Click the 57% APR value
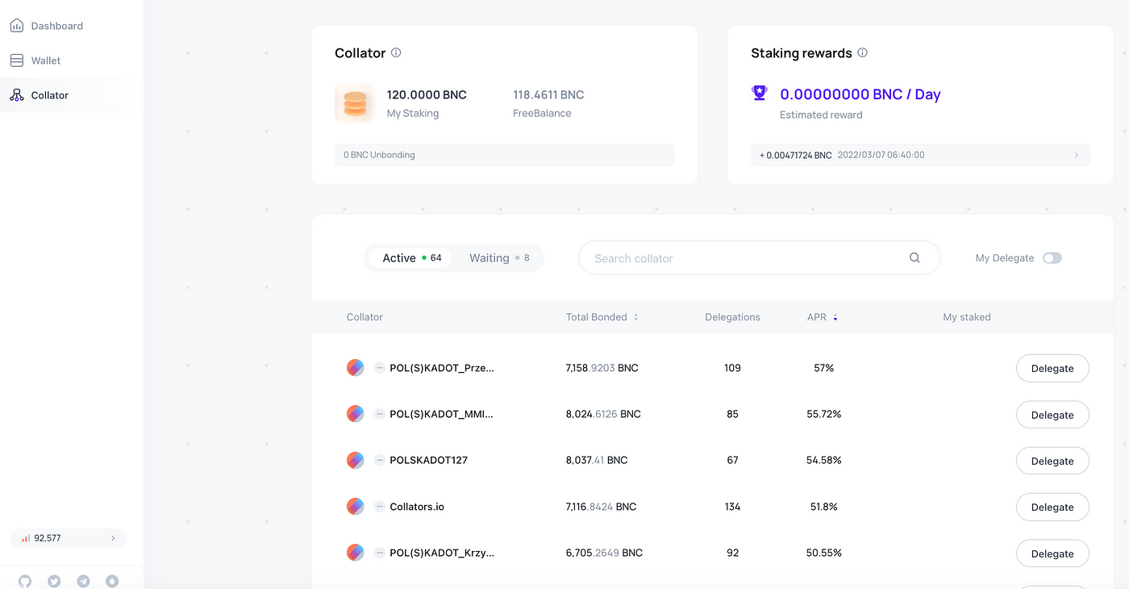This screenshot has width=1129, height=589. click(x=823, y=368)
